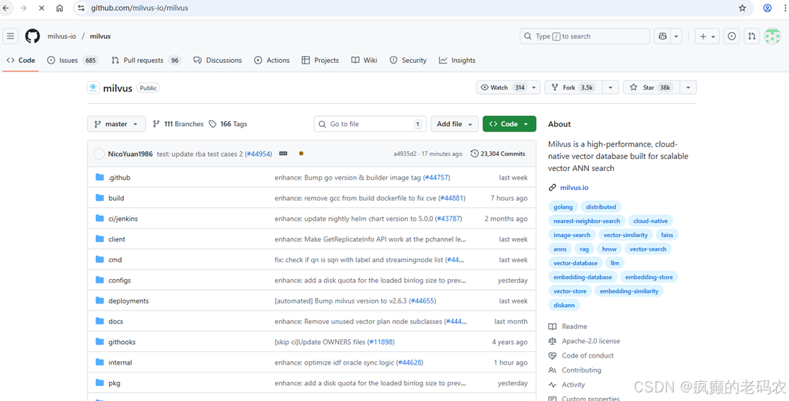
Task: Expand commit message ellipsis for latest commit
Action: point(283,153)
